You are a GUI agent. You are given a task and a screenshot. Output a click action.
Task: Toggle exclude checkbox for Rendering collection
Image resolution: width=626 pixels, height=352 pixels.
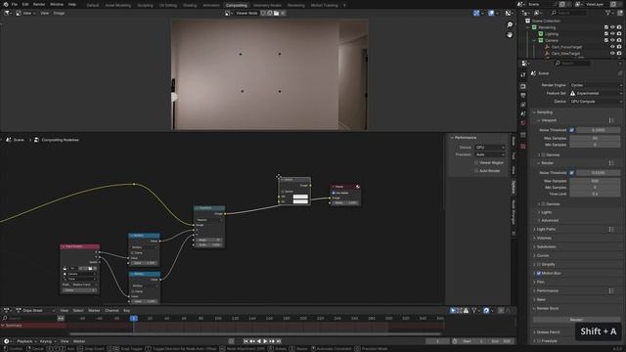606,27
